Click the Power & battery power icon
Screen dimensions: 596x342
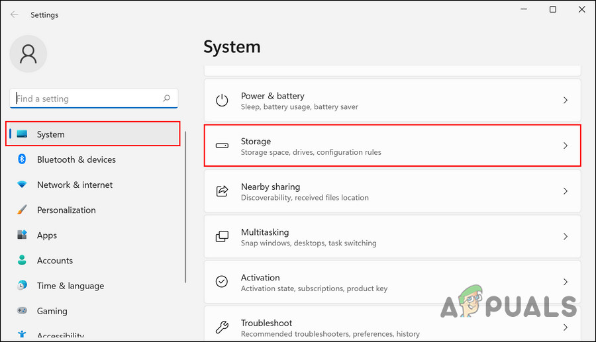coord(222,101)
